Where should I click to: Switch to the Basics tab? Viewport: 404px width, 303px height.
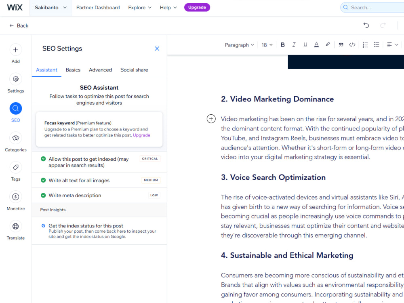pos(73,70)
